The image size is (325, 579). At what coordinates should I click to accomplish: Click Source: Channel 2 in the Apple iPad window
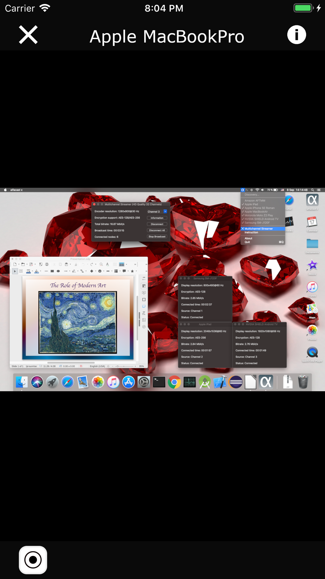(192, 357)
